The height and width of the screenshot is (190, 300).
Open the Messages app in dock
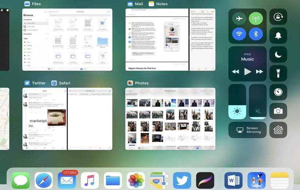tap(20, 181)
